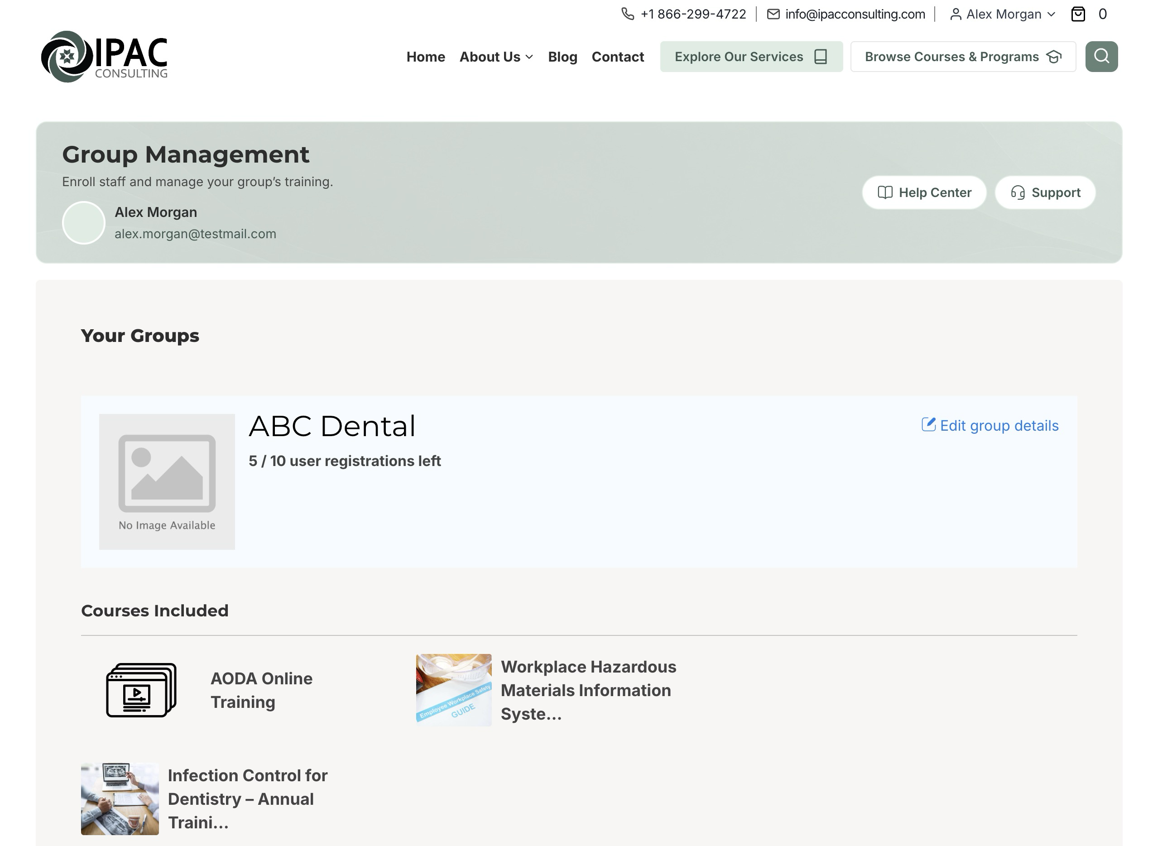Expand the About Us menu chevron
Screen dimensions: 1153x846
pos(529,57)
